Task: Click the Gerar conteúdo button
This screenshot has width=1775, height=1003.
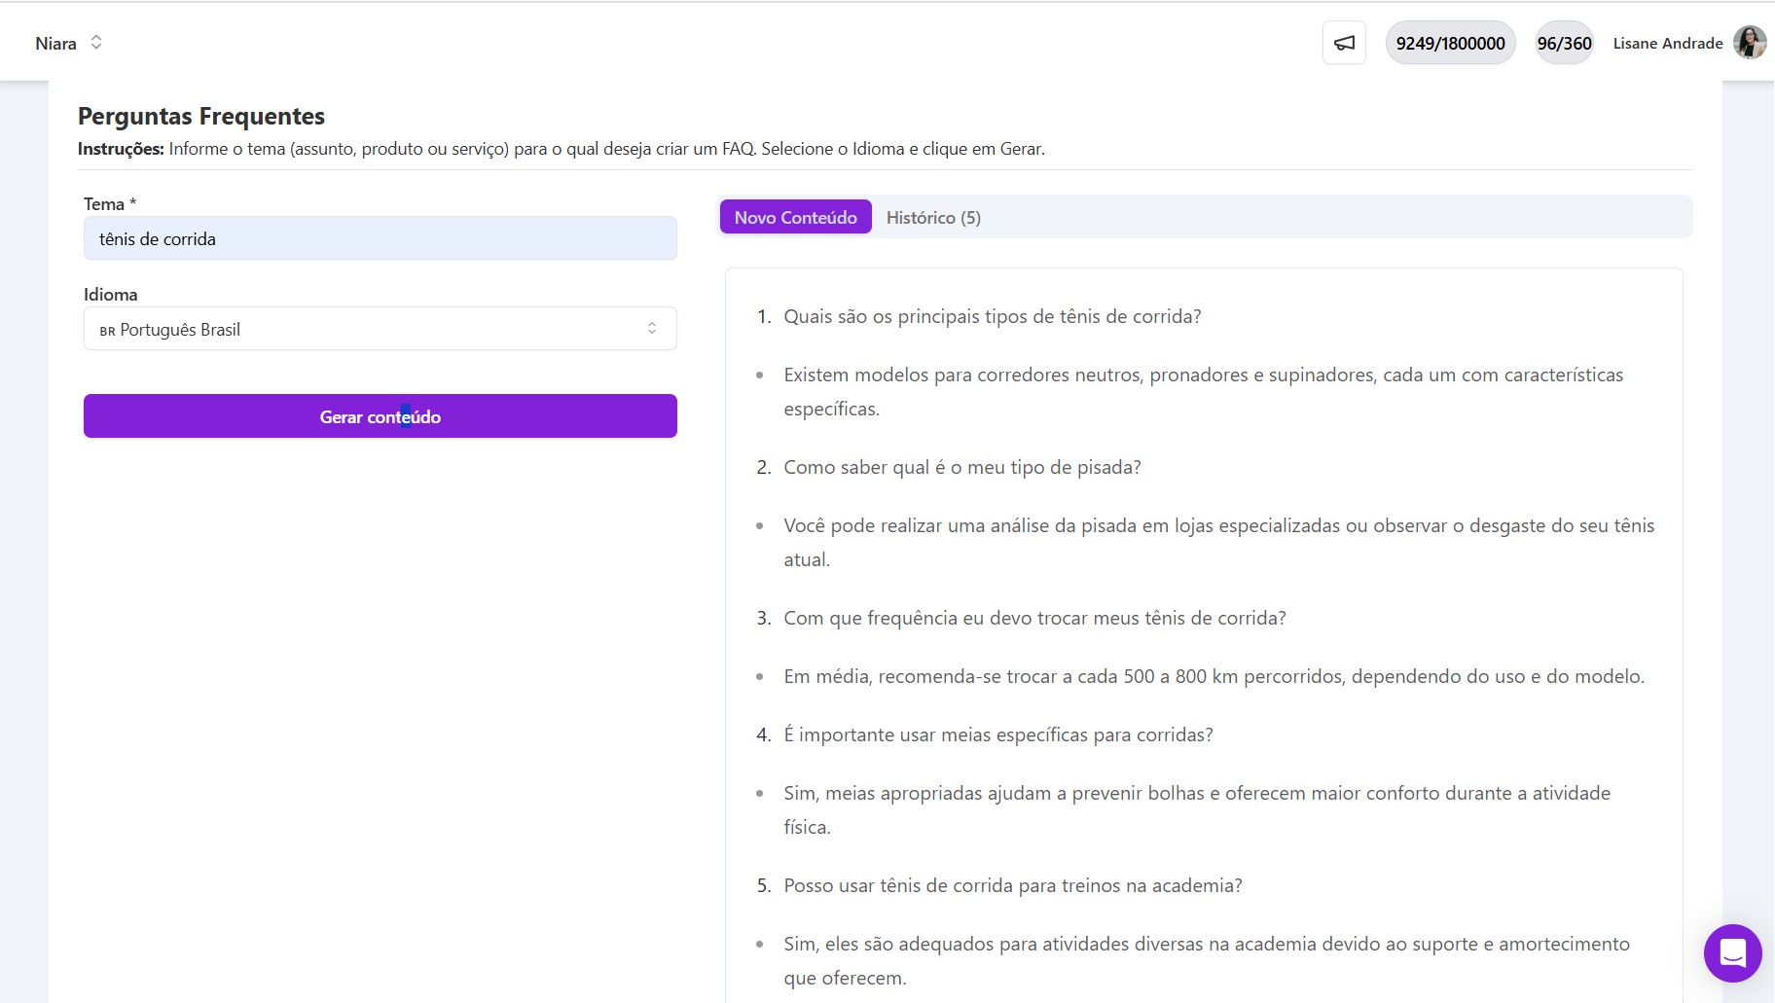Action: [380, 416]
